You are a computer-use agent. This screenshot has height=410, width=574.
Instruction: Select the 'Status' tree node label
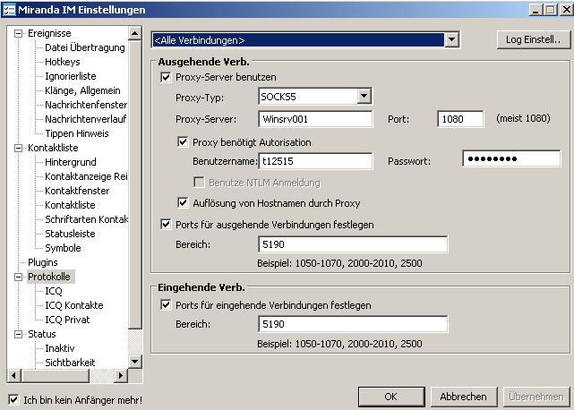pyautogui.click(x=42, y=334)
